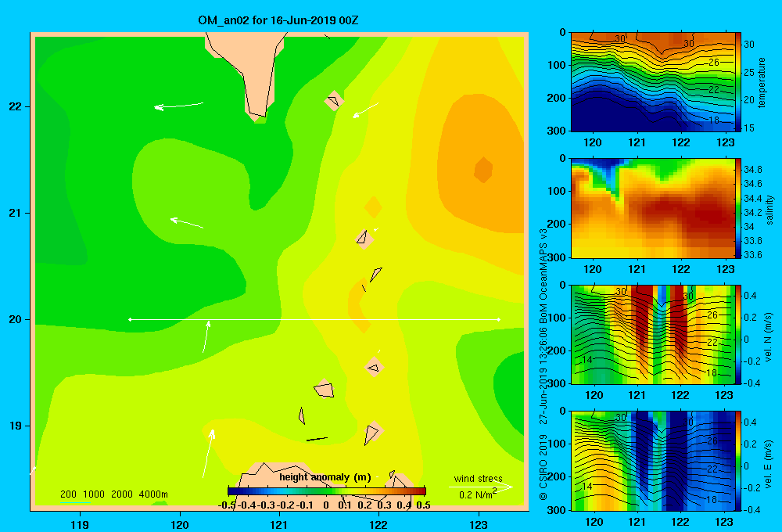Image resolution: width=782 pixels, height=532 pixels.
Task: Click the "26" contour label in temperature panel
Action: click(x=714, y=63)
